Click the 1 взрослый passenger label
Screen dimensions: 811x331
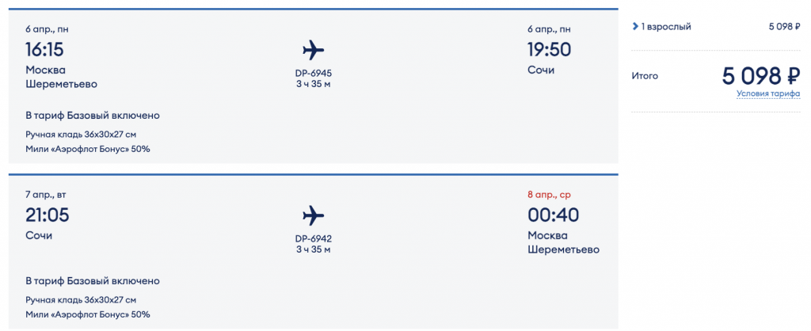click(666, 27)
